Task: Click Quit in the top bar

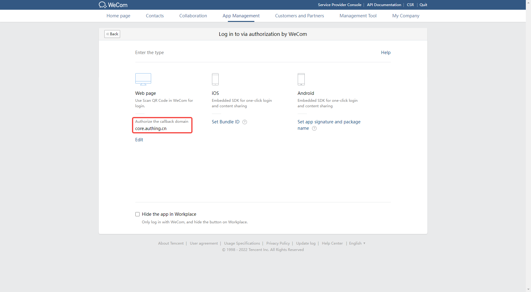Action: [x=423, y=5]
